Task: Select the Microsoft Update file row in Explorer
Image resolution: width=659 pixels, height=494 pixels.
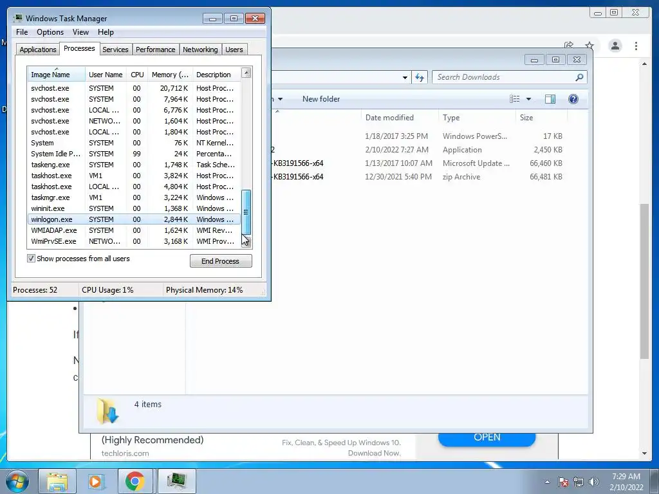Action: (x=418, y=163)
